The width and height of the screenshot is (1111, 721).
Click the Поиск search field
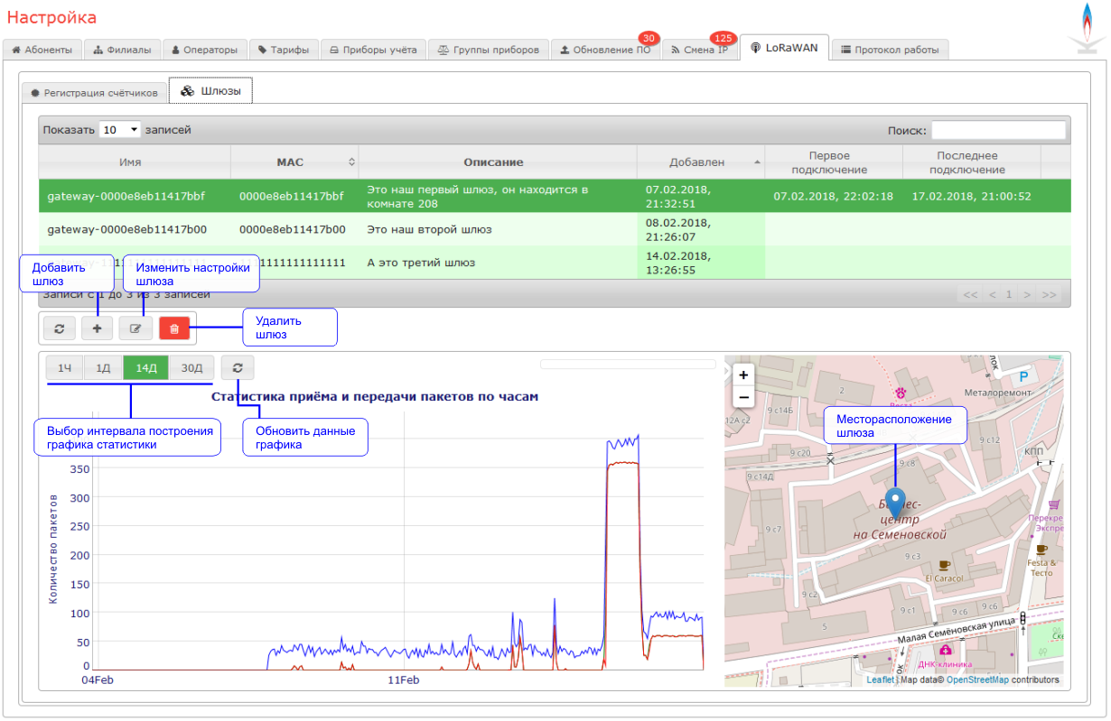point(998,130)
